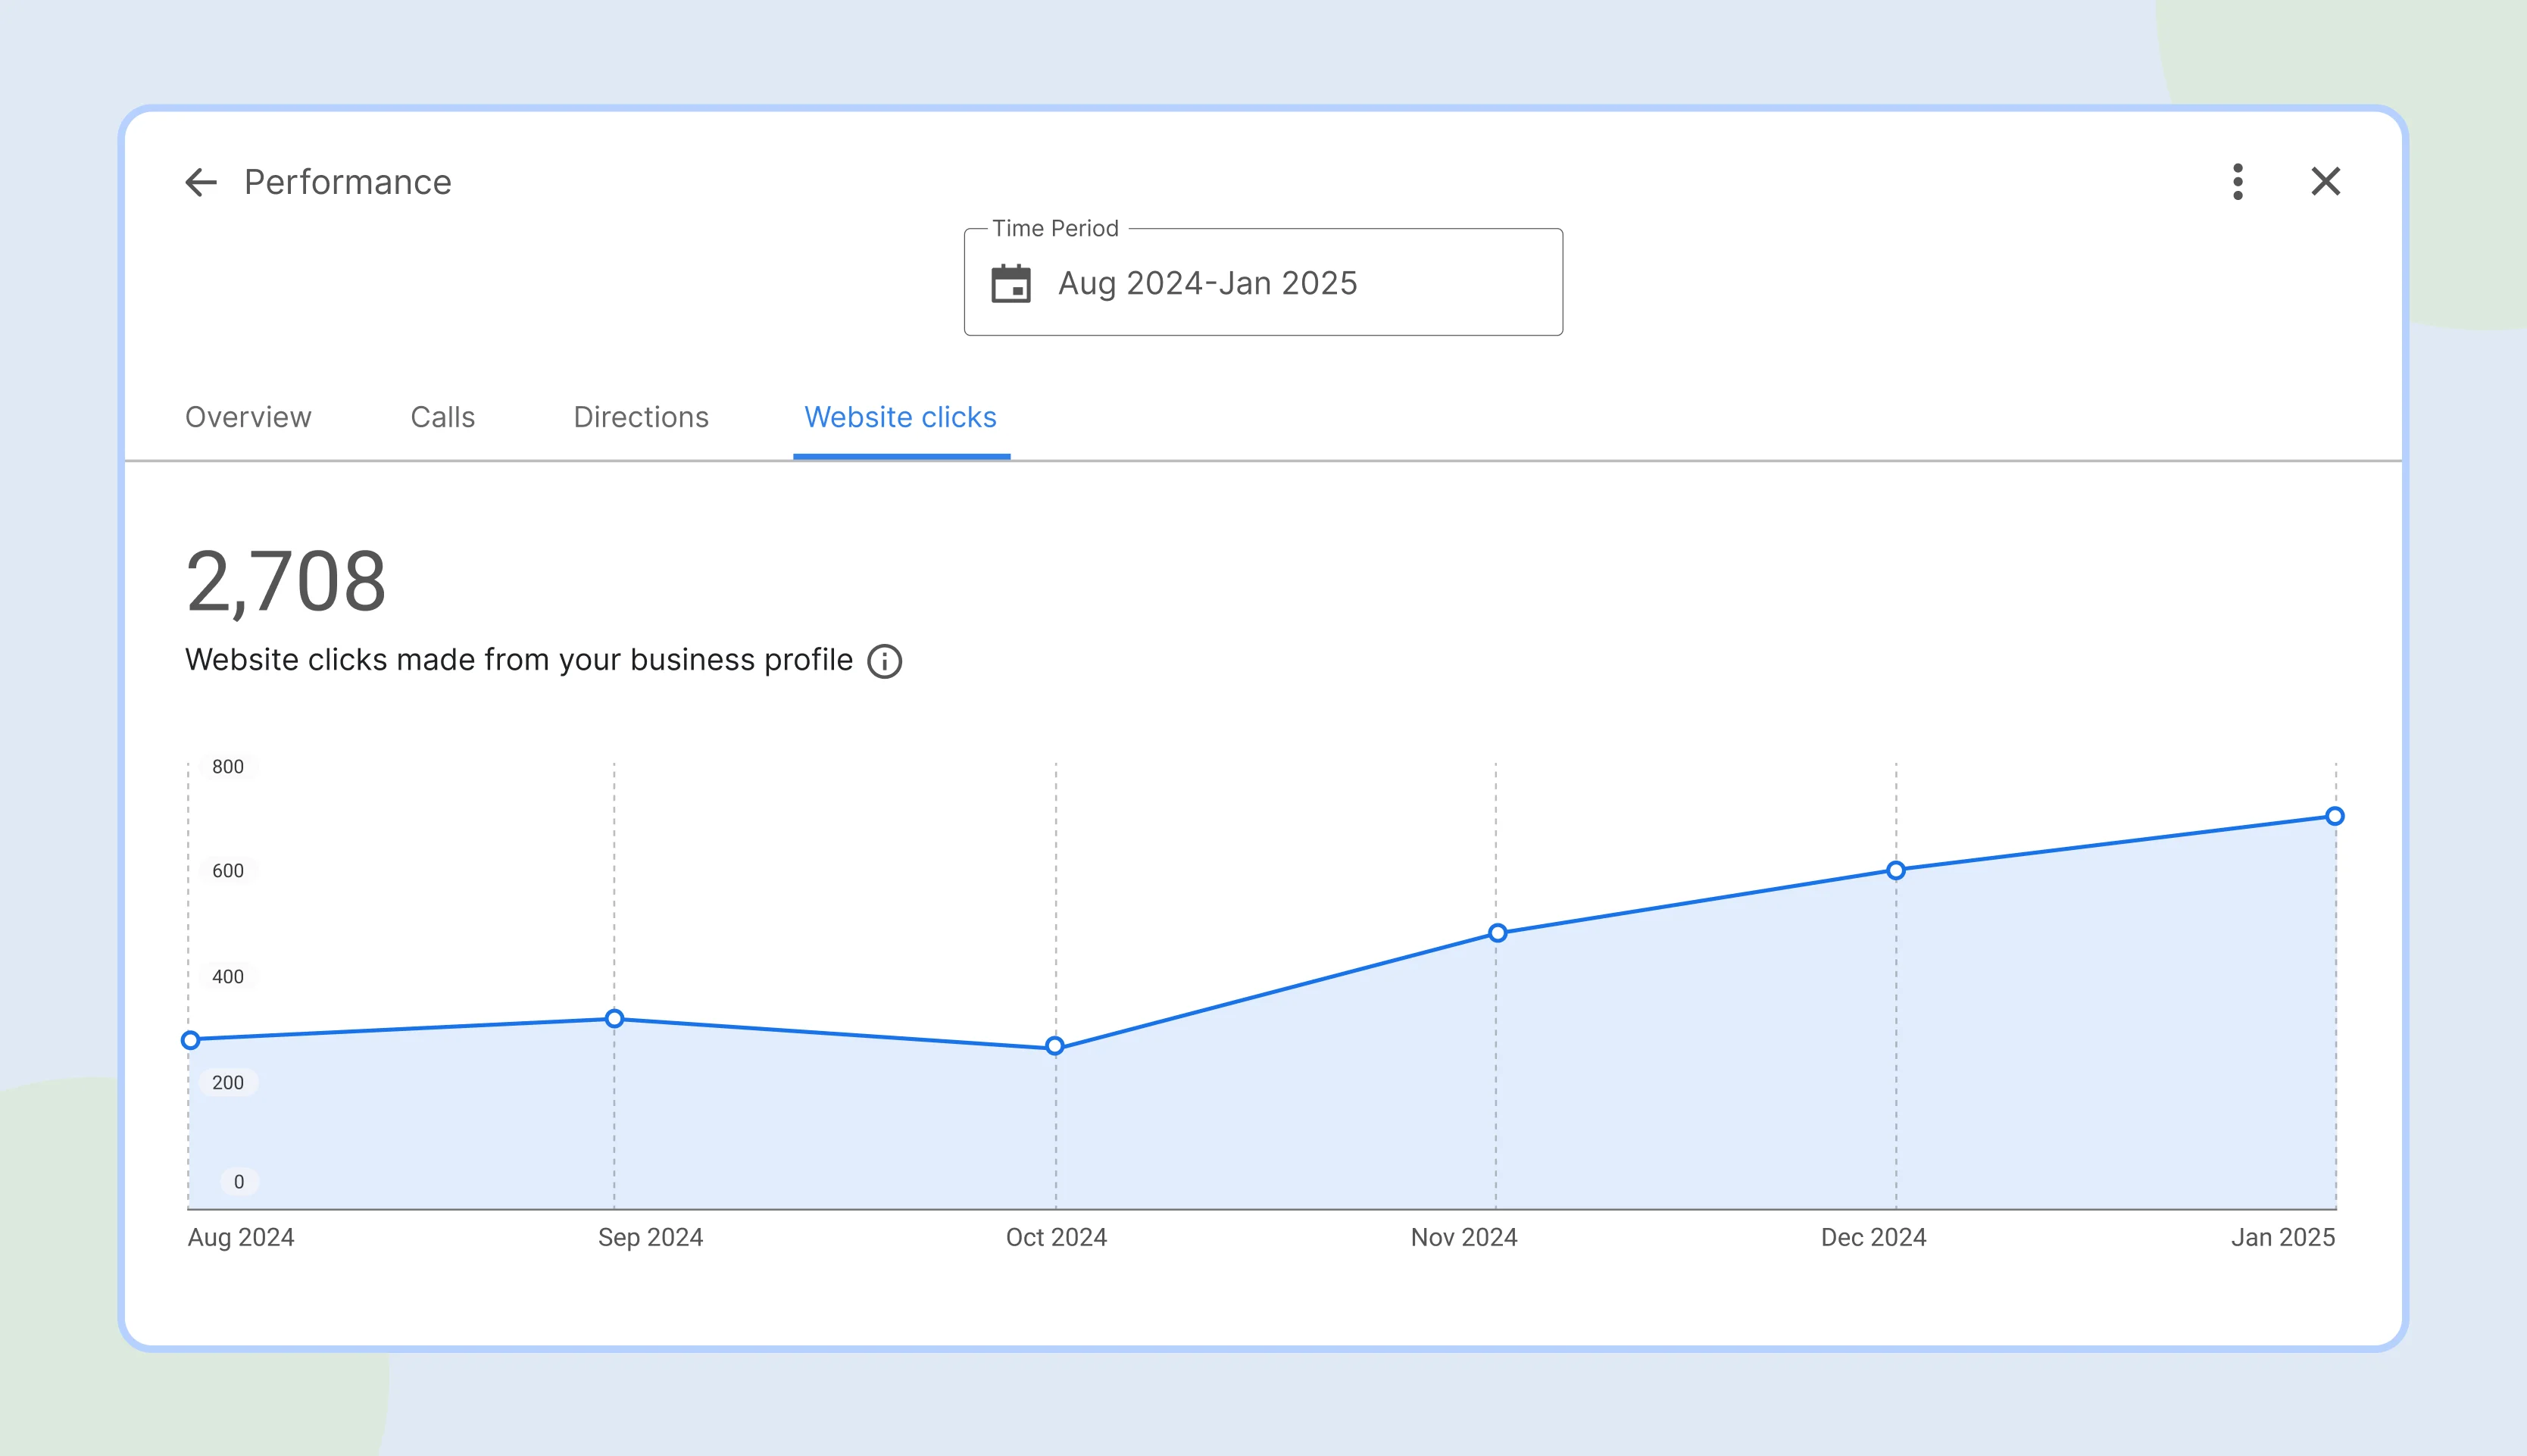Click the Sep 2024 data point on chart
This screenshot has width=2527, height=1456.
(615, 1019)
